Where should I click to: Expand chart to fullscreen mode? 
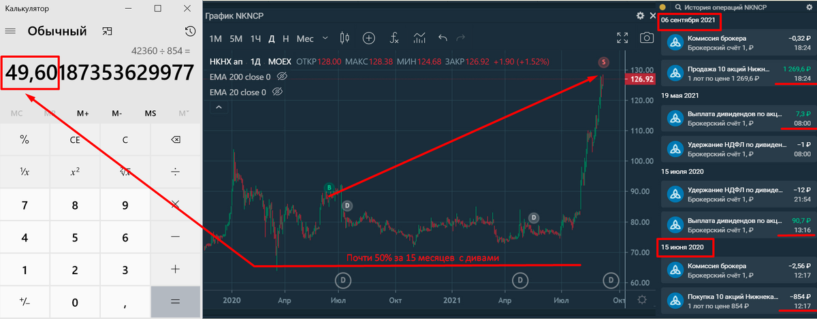point(622,38)
